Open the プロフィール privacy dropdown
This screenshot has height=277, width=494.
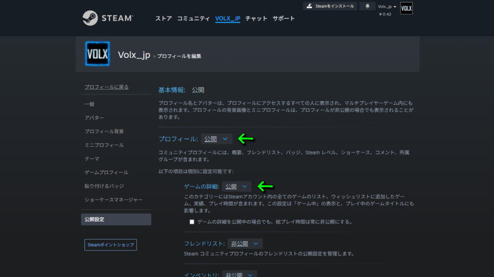click(217, 139)
